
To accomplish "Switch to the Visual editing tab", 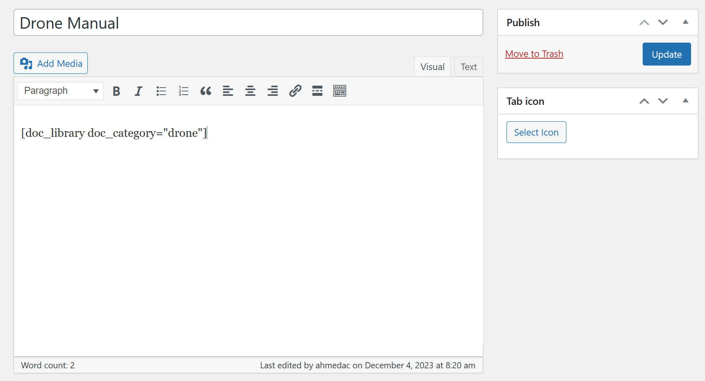I will point(432,66).
